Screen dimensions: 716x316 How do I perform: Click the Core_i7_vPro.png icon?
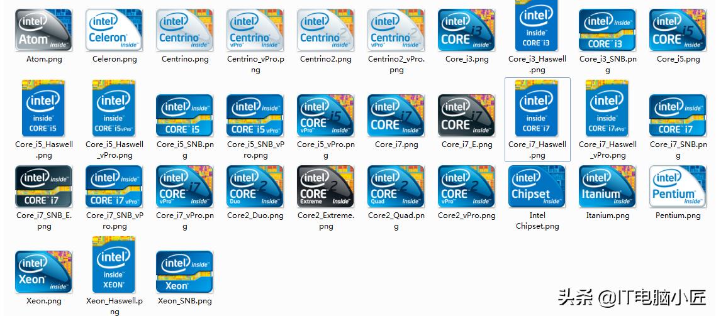[x=184, y=187]
